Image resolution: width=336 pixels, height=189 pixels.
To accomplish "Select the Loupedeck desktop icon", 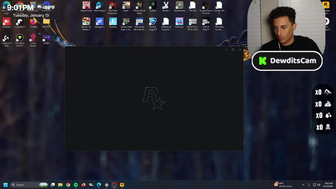I will 20,23.
